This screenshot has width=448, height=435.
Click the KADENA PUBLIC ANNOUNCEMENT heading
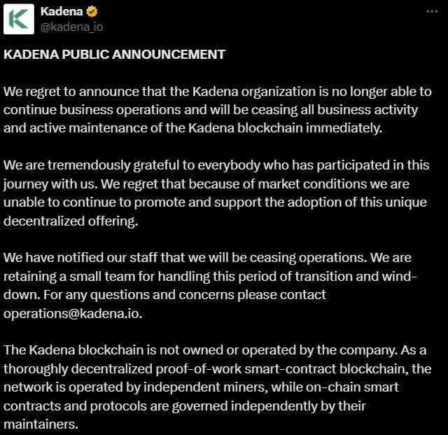pyautogui.click(x=115, y=54)
